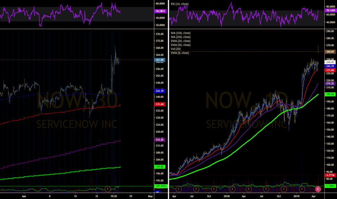Click the purple 215.25 label on the 30-minute chart
The height and width of the screenshot is (199, 337).
[x=160, y=140]
